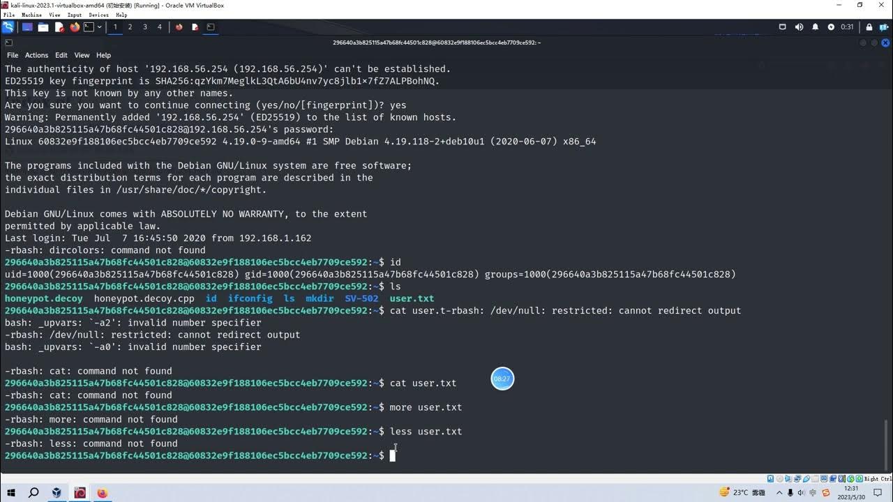Screen dimensions: 893x502
Task: Open terminal emulator launcher in Kali panel
Action: (x=89, y=27)
